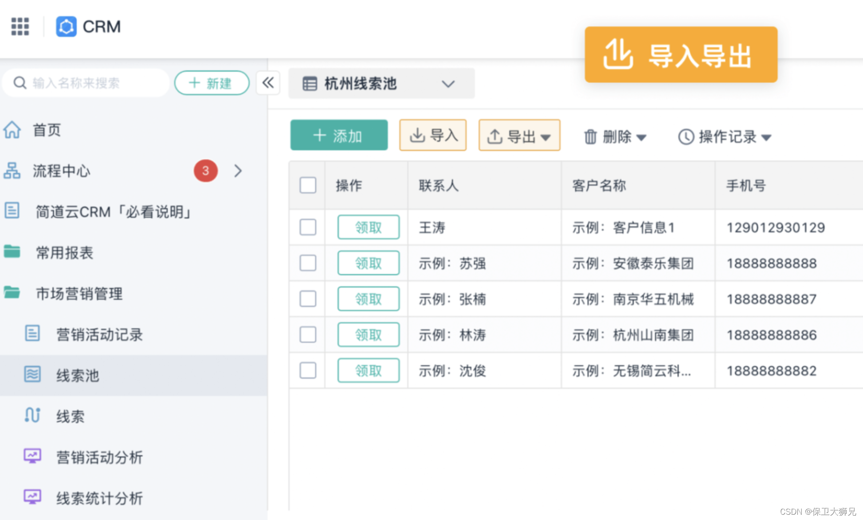Select 线索统计分析 menu item

[99, 498]
